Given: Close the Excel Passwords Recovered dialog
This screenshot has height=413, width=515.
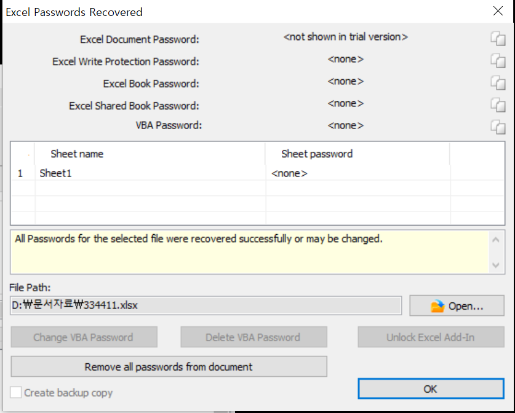Looking at the screenshot, I should click(x=498, y=11).
